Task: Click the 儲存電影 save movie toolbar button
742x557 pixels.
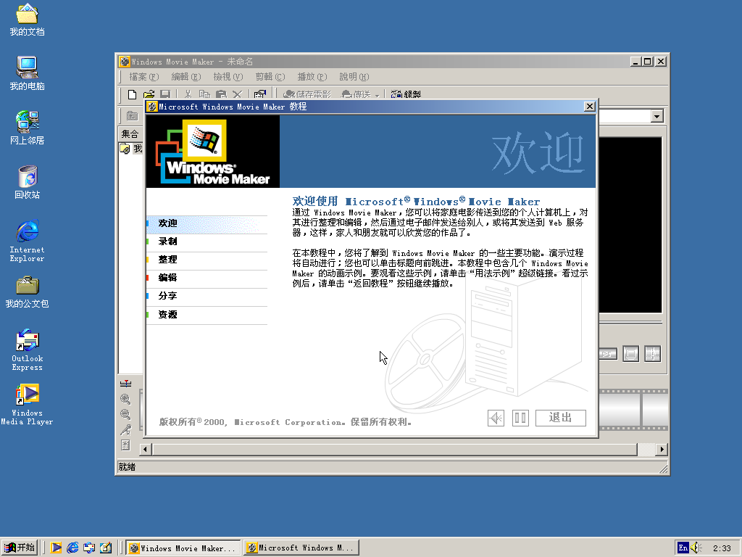Action: (x=307, y=94)
